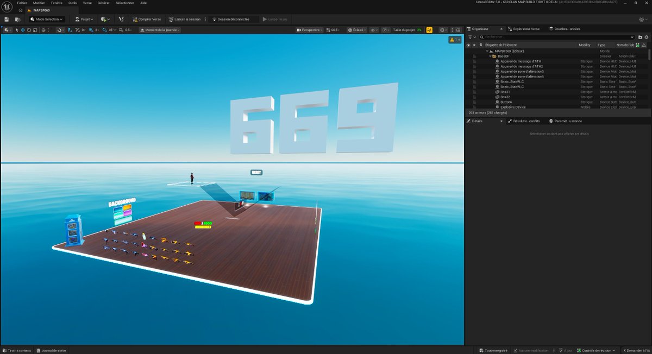The width and height of the screenshot is (652, 354).
Task: Choose the translate (move) gizmo tool
Action: tap(23, 30)
